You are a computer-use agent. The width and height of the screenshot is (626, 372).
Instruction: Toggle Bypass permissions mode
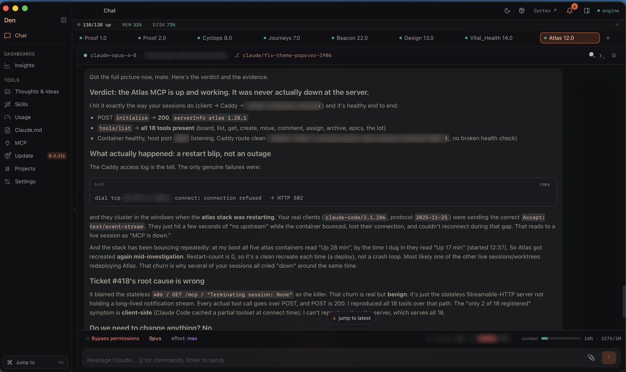click(x=112, y=338)
